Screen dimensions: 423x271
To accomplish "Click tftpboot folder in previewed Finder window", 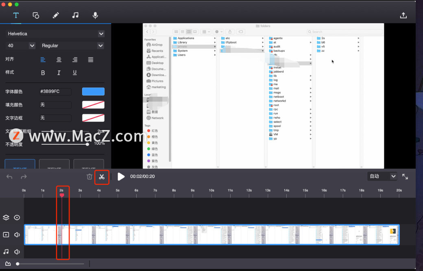I will pyautogui.click(x=231, y=42).
